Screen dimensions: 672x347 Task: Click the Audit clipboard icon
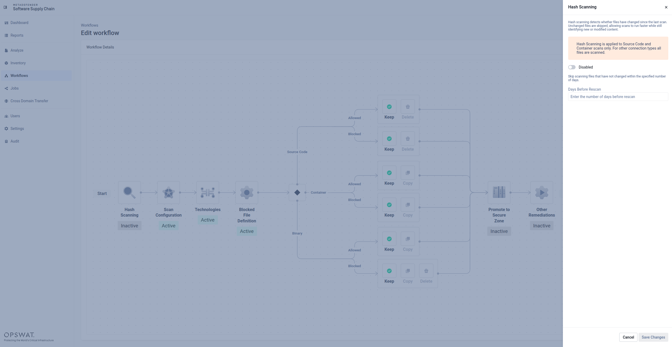point(6,141)
